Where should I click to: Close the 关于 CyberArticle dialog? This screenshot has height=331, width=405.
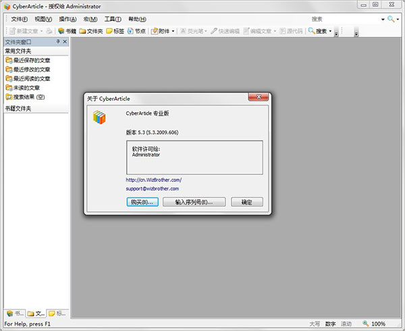tap(259, 97)
